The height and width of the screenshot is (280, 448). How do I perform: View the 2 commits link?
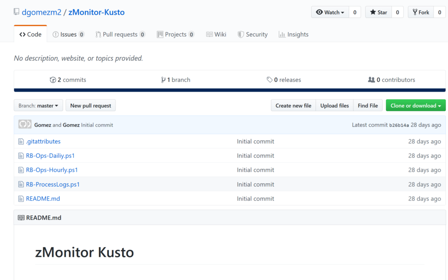tap(68, 80)
